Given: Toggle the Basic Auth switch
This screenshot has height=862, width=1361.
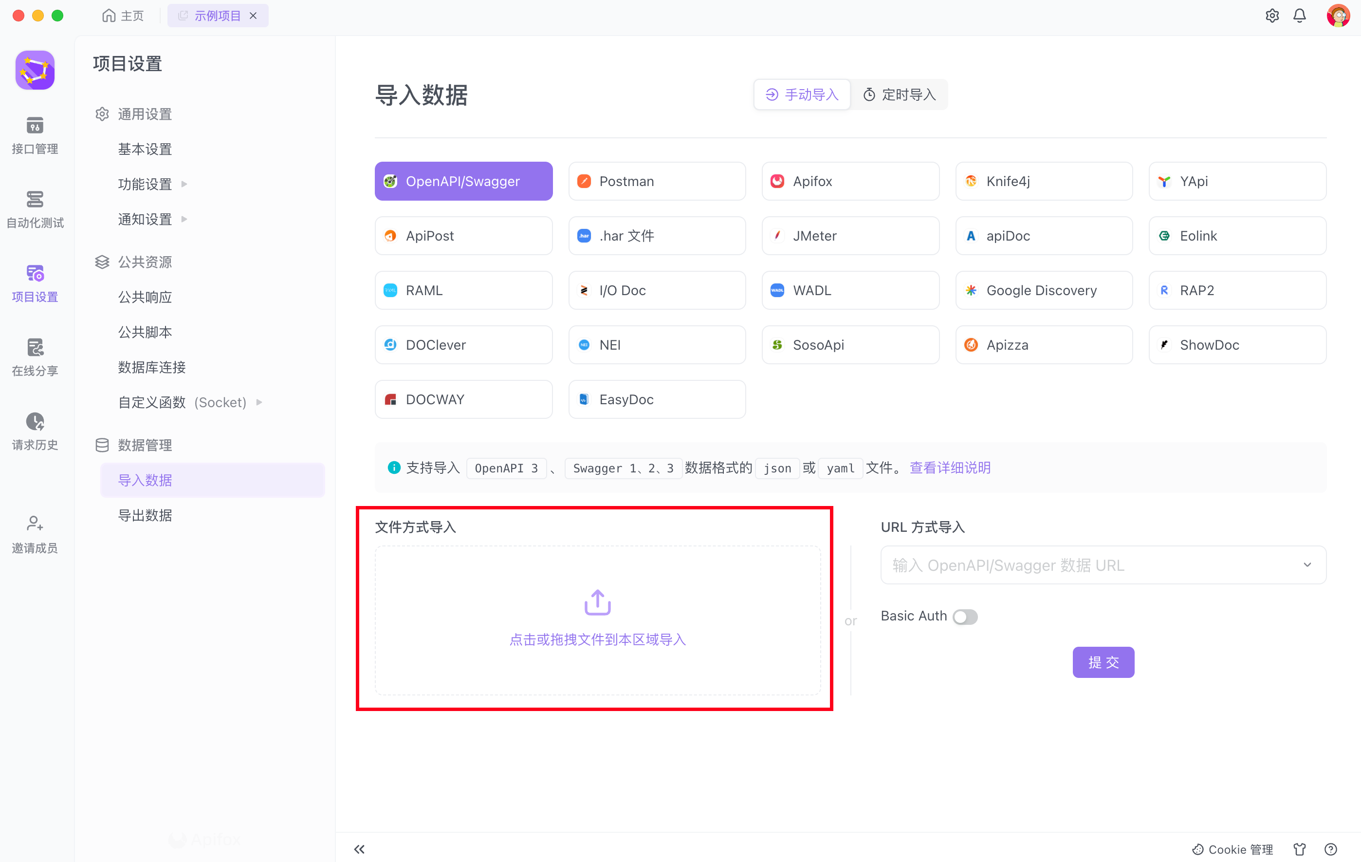Looking at the screenshot, I should tap(965, 617).
